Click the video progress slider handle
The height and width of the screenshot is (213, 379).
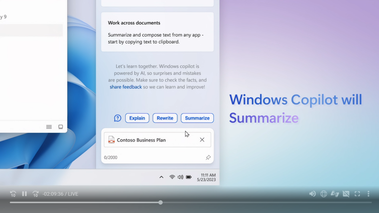160,202
